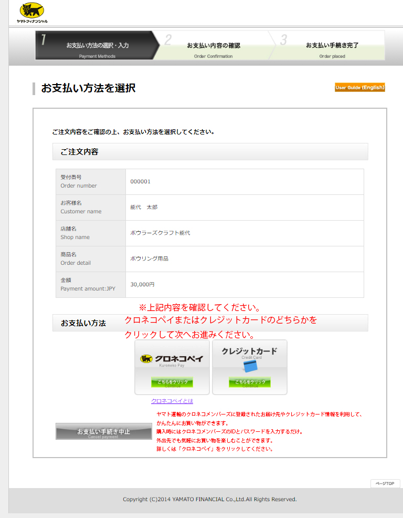Viewport: 403px width, 518px height.
Task: Select step 1 Payment Methods tab
Action: pyautogui.click(x=97, y=46)
